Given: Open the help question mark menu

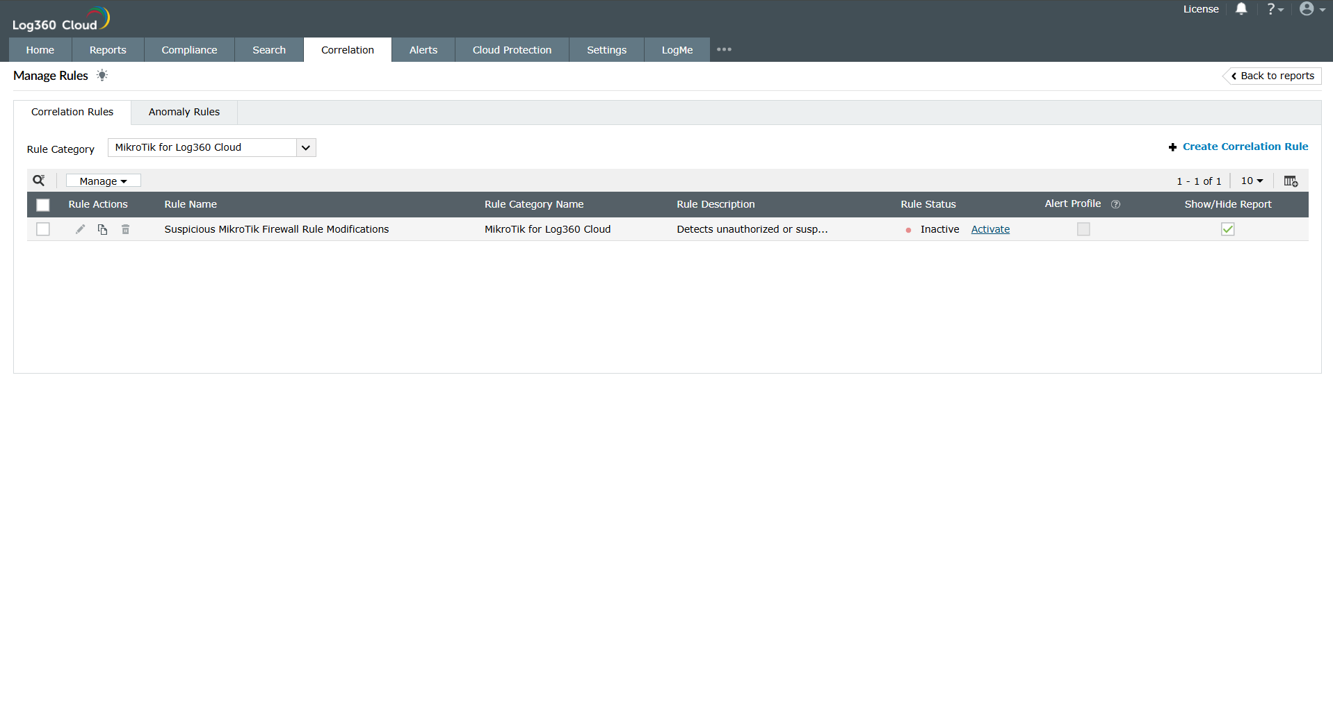Looking at the screenshot, I should point(1275,9).
